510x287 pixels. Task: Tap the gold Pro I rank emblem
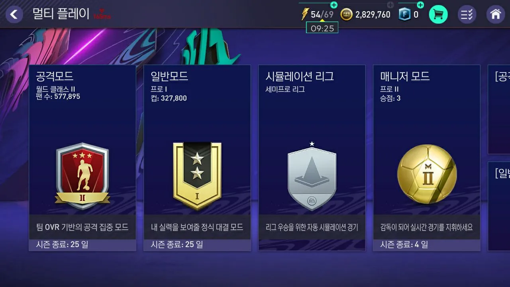click(197, 176)
